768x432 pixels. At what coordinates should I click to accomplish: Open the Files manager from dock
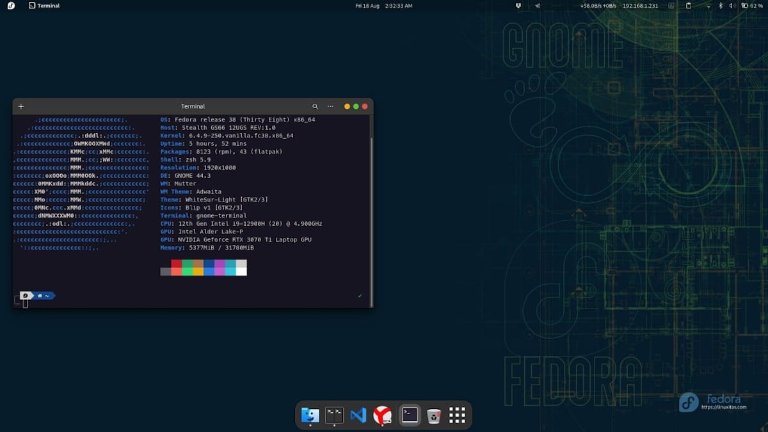[x=310, y=415]
